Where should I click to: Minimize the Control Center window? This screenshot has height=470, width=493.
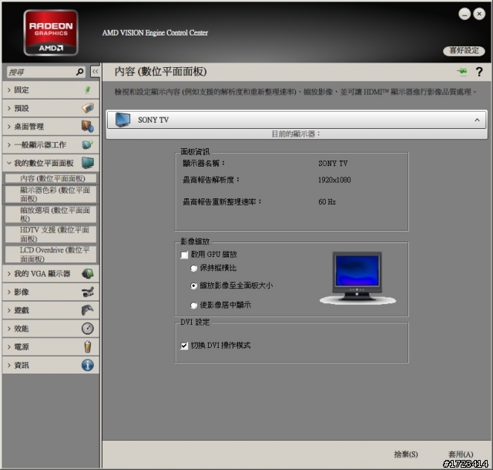click(x=464, y=14)
